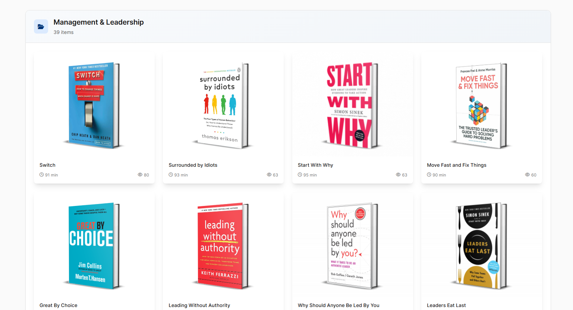Select the Move Fast and Fix Things title
Screen dimensions: 573x310
click(457, 165)
